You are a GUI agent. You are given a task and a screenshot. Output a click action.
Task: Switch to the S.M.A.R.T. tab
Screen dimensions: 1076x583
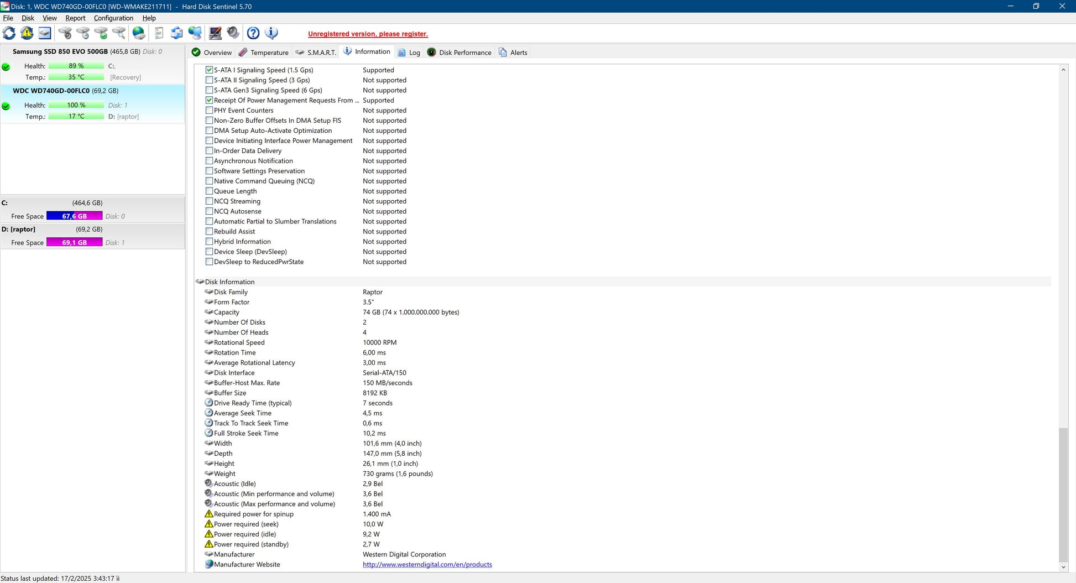316,53
